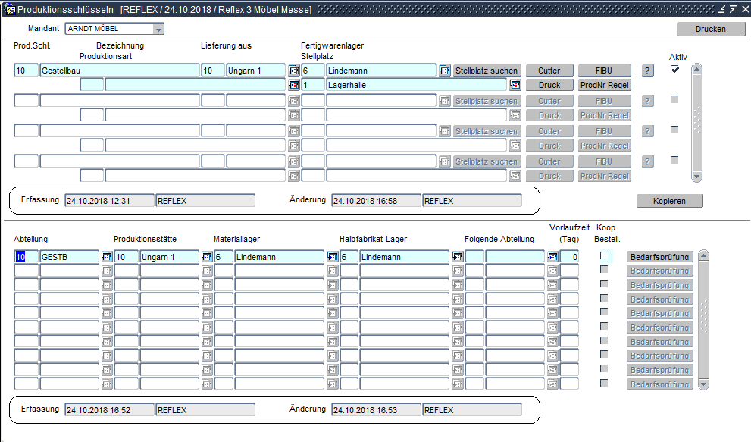Open lookup icon after Materiallager Lindemann
This screenshot has height=442, width=751.
333,257
